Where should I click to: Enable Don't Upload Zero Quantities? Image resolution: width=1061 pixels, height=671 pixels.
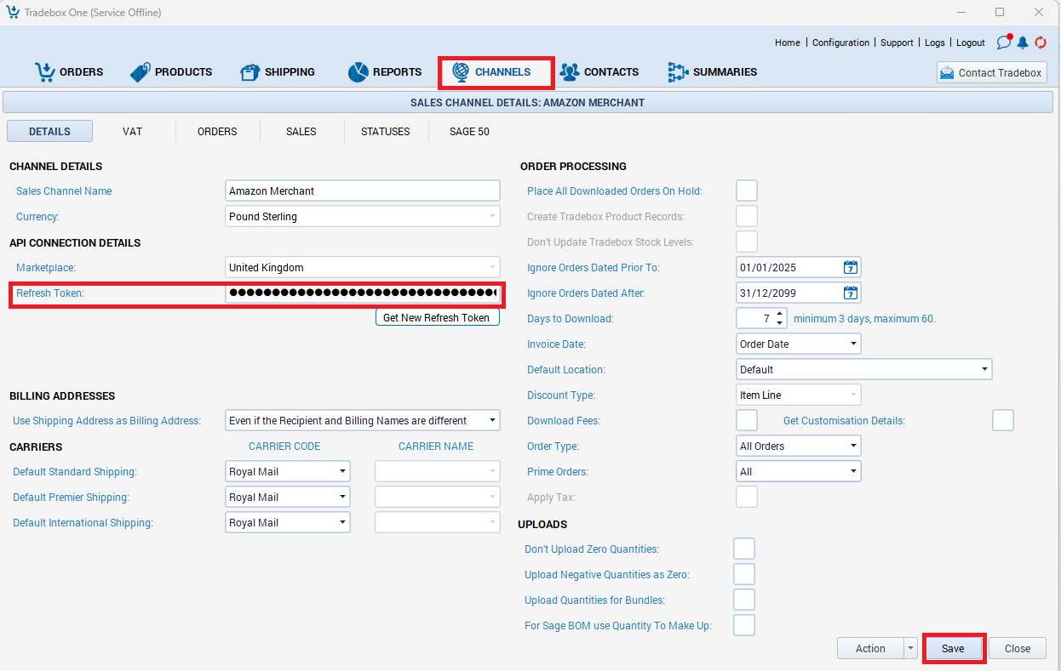744,549
